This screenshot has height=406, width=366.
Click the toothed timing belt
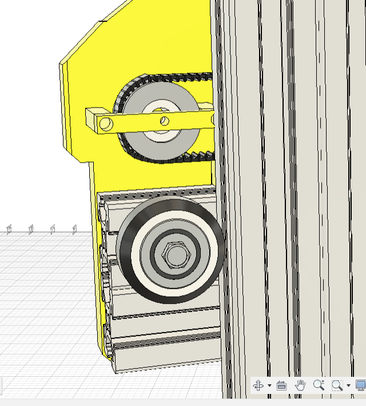(172, 77)
